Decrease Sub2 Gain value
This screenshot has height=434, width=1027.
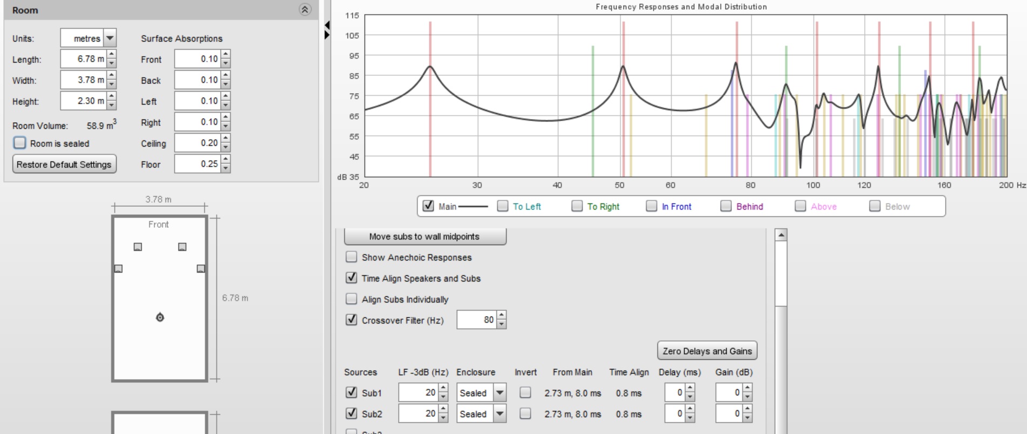(x=747, y=418)
